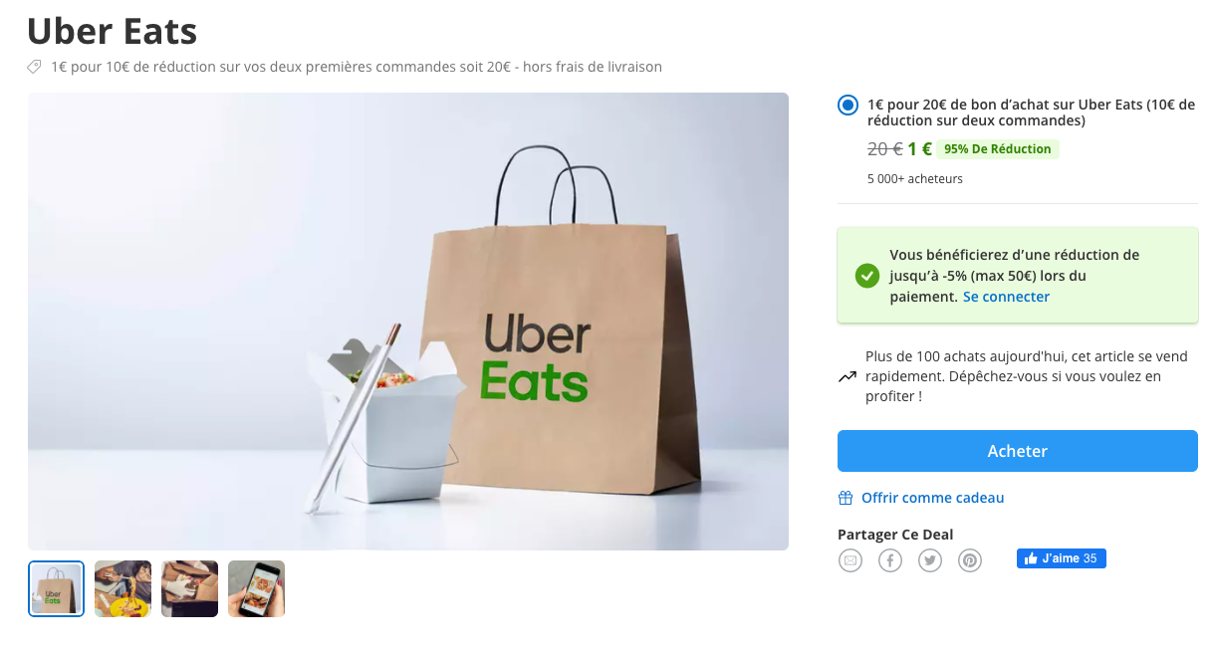Click the 95% De Réduction badge
1213x657 pixels.
997,149
